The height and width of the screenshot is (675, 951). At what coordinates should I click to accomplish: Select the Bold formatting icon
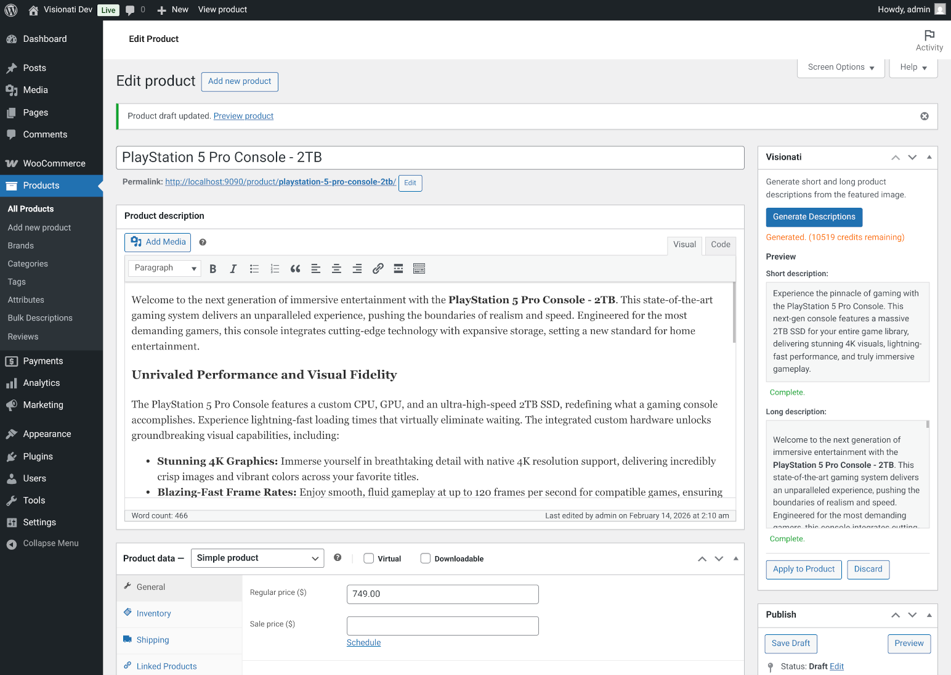(x=212, y=268)
